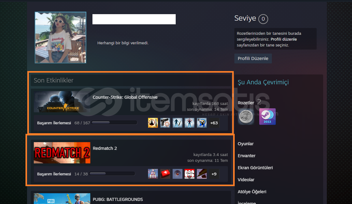Click the '14 / 38' achievement count

pyautogui.click(x=81, y=174)
